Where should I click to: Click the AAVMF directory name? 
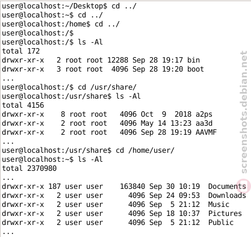click(206, 132)
